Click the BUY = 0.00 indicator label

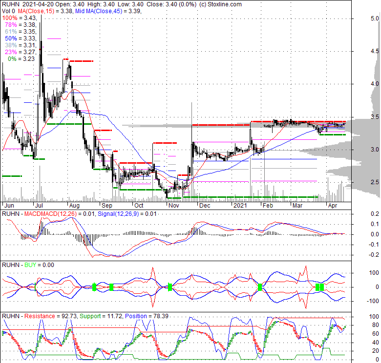[39, 265]
